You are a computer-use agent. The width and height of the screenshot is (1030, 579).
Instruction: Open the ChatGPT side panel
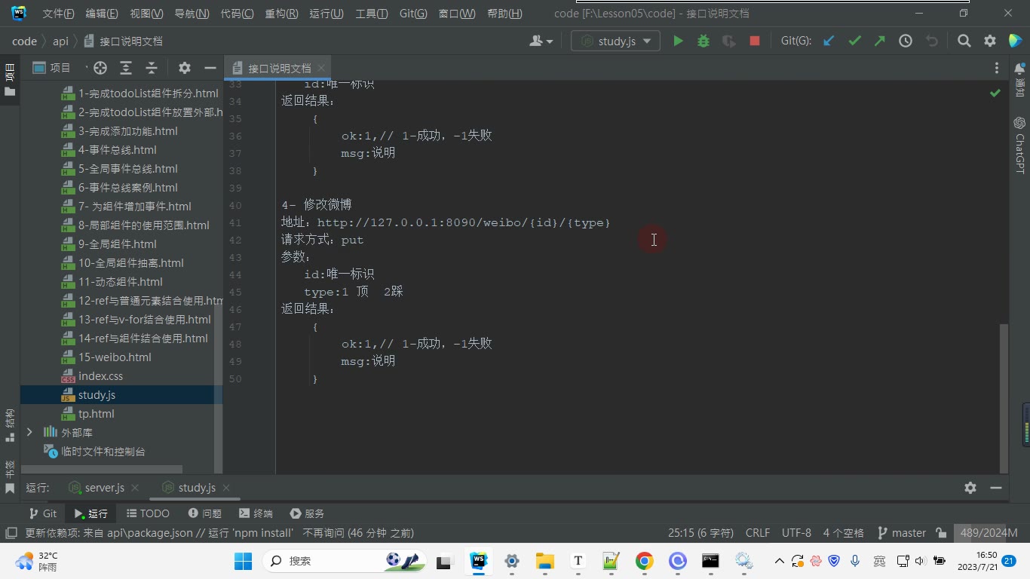(1019, 145)
